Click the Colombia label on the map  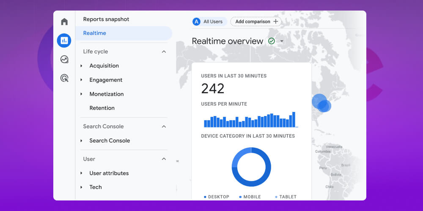coord(323,151)
